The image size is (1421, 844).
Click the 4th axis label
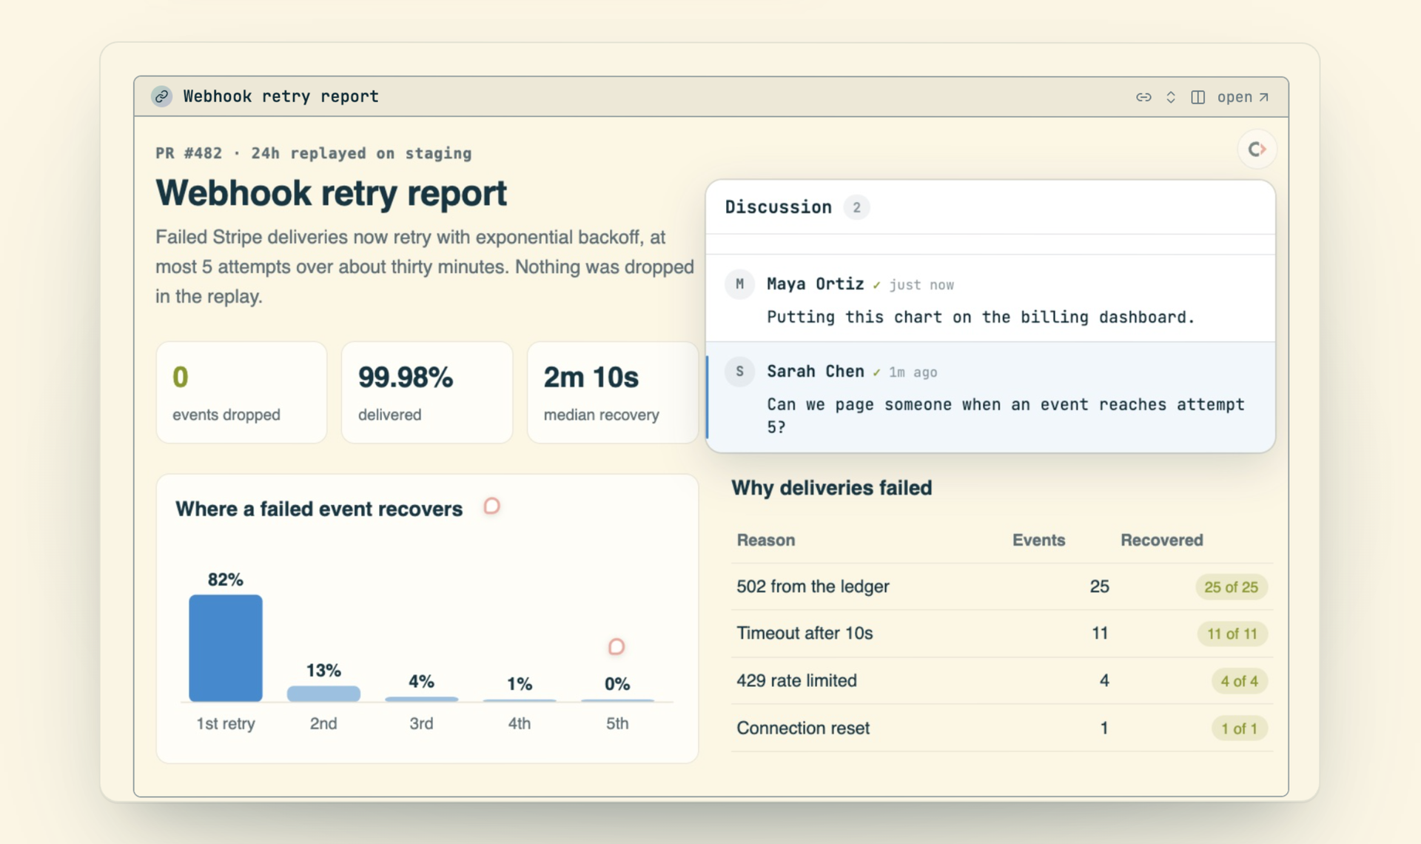[519, 723]
